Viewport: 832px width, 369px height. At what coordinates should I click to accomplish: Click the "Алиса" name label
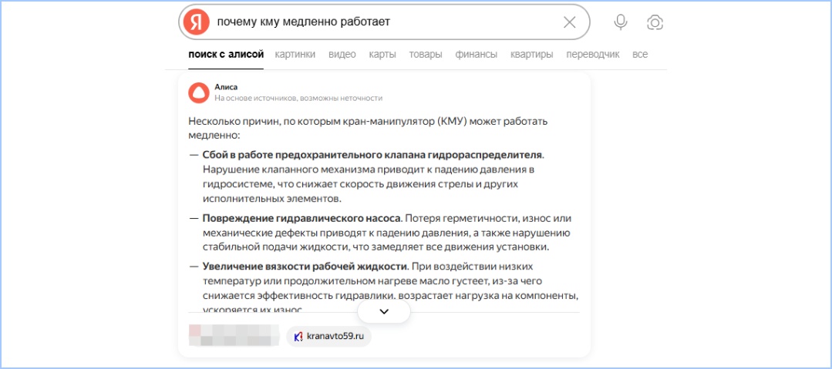point(226,87)
